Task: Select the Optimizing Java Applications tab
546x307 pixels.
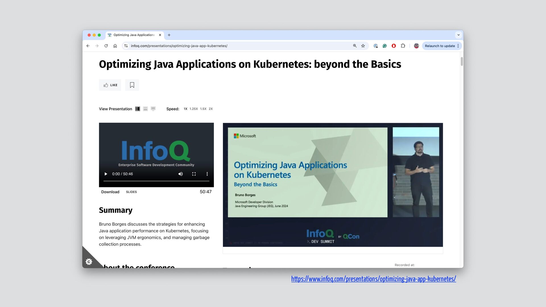Action: [x=135, y=35]
